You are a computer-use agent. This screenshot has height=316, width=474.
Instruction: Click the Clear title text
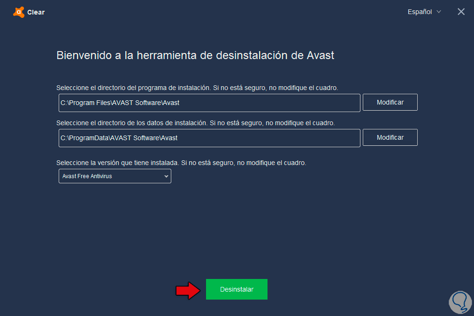point(36,12)
